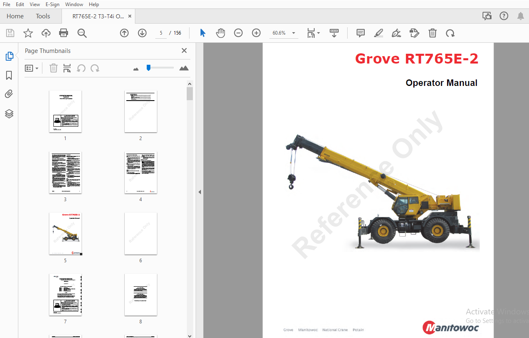This screenshot has width=529, height=338.
Task: Add document to favorites with star icon
Action: [x=28, y=33]
